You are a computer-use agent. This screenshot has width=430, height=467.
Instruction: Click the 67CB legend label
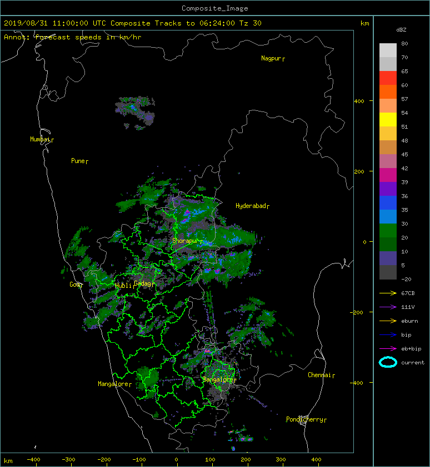[x=408, y=293]
